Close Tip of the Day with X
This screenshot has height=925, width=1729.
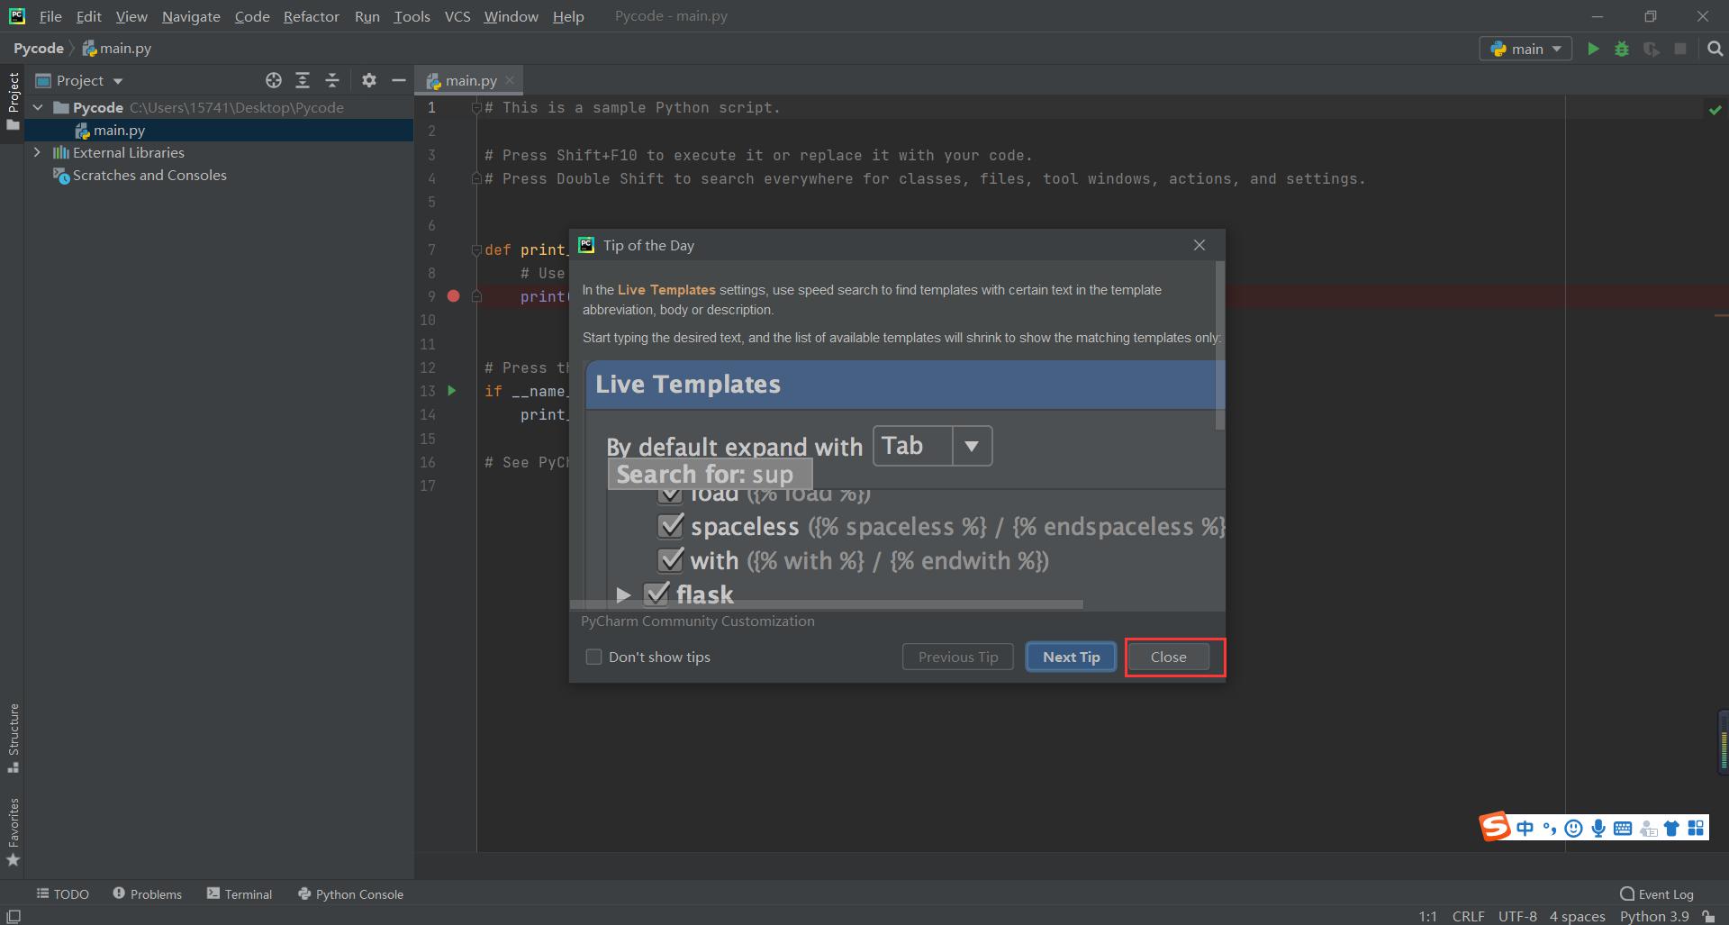pyautogui.click(x=1199, y=245)
